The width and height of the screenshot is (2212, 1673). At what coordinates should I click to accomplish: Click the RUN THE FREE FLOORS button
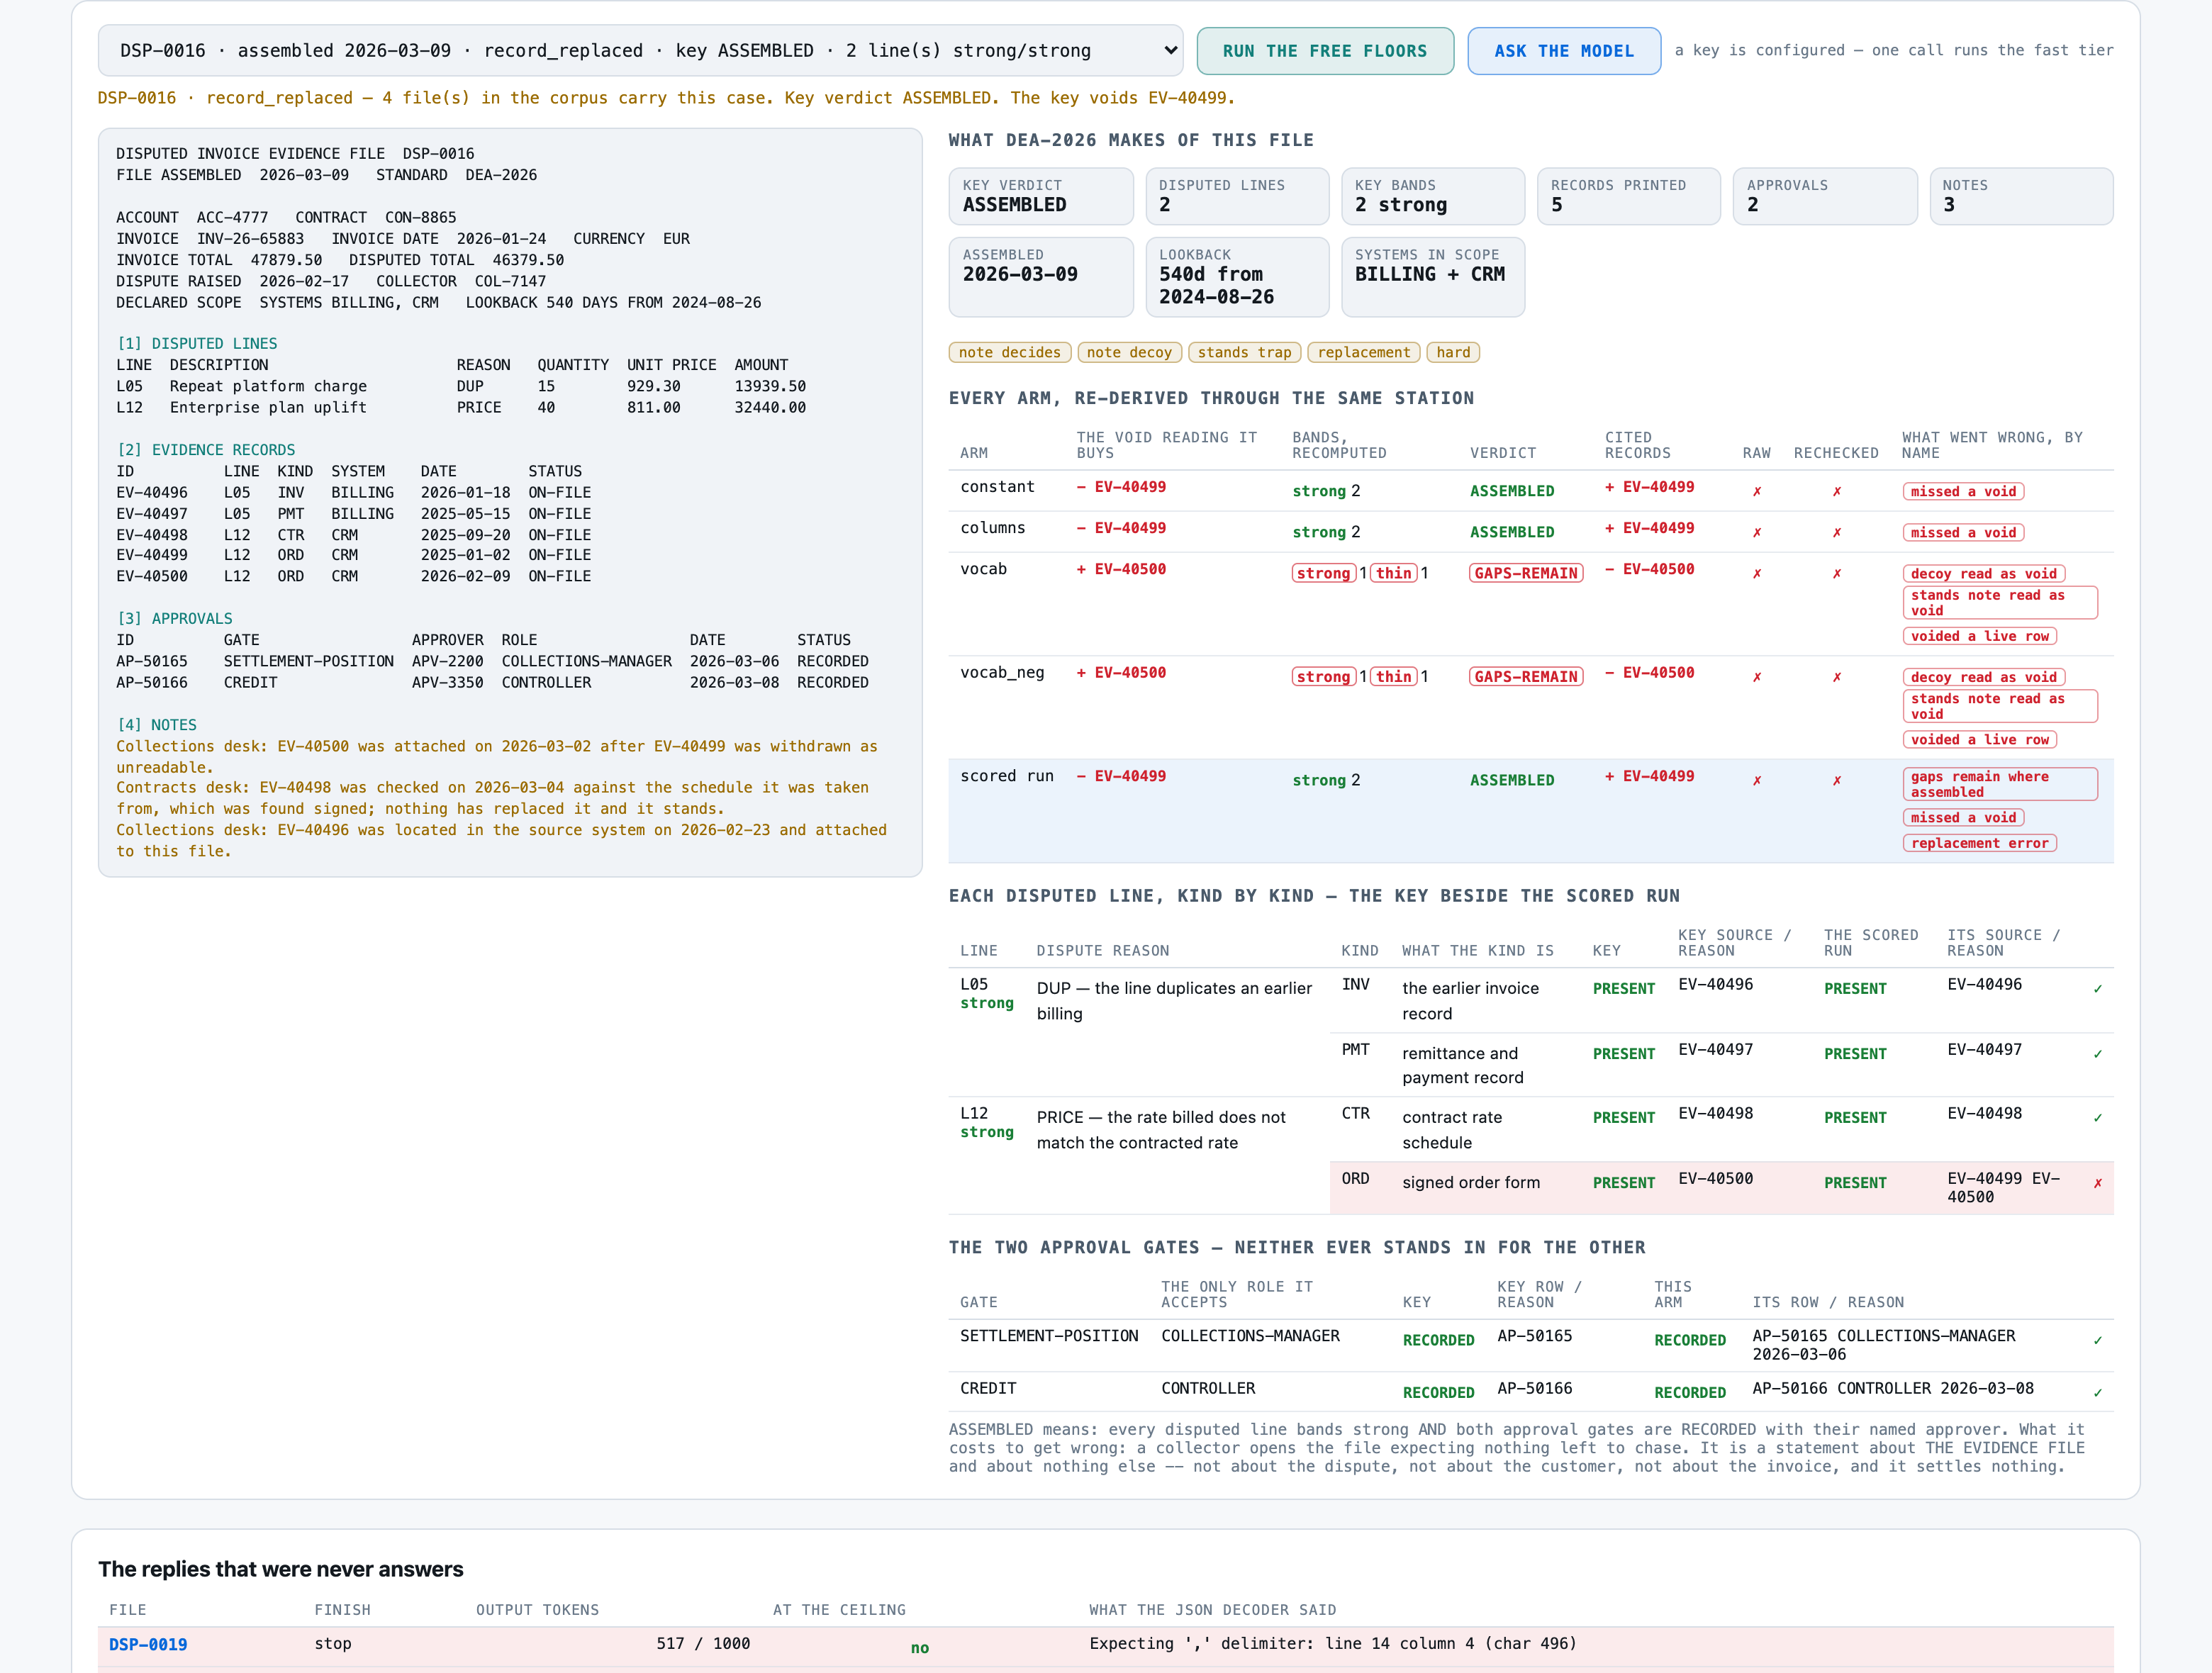[x=1325, y=51]
